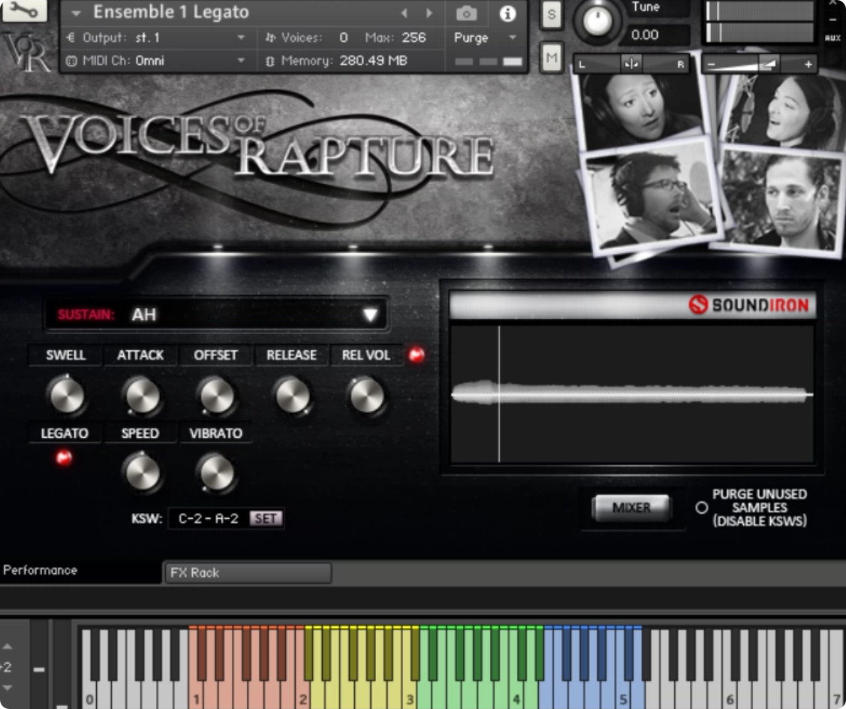
Task: Click the keyboard minus button
Action: coord(39,669)
